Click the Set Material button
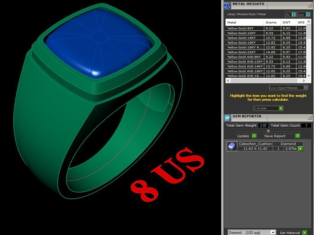This screenshot has width=314, height=235. tap(290, 233)
